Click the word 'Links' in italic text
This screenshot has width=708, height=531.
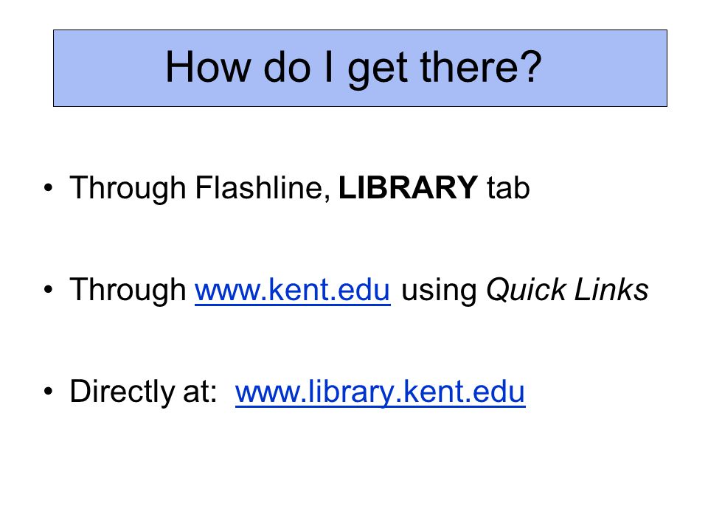pos(612,289)
